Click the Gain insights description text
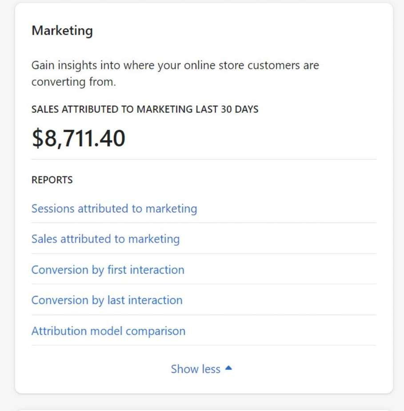 175,73
